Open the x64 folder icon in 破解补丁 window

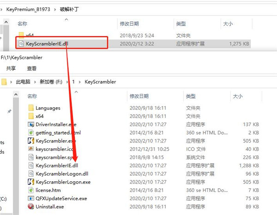coord(21,35)
